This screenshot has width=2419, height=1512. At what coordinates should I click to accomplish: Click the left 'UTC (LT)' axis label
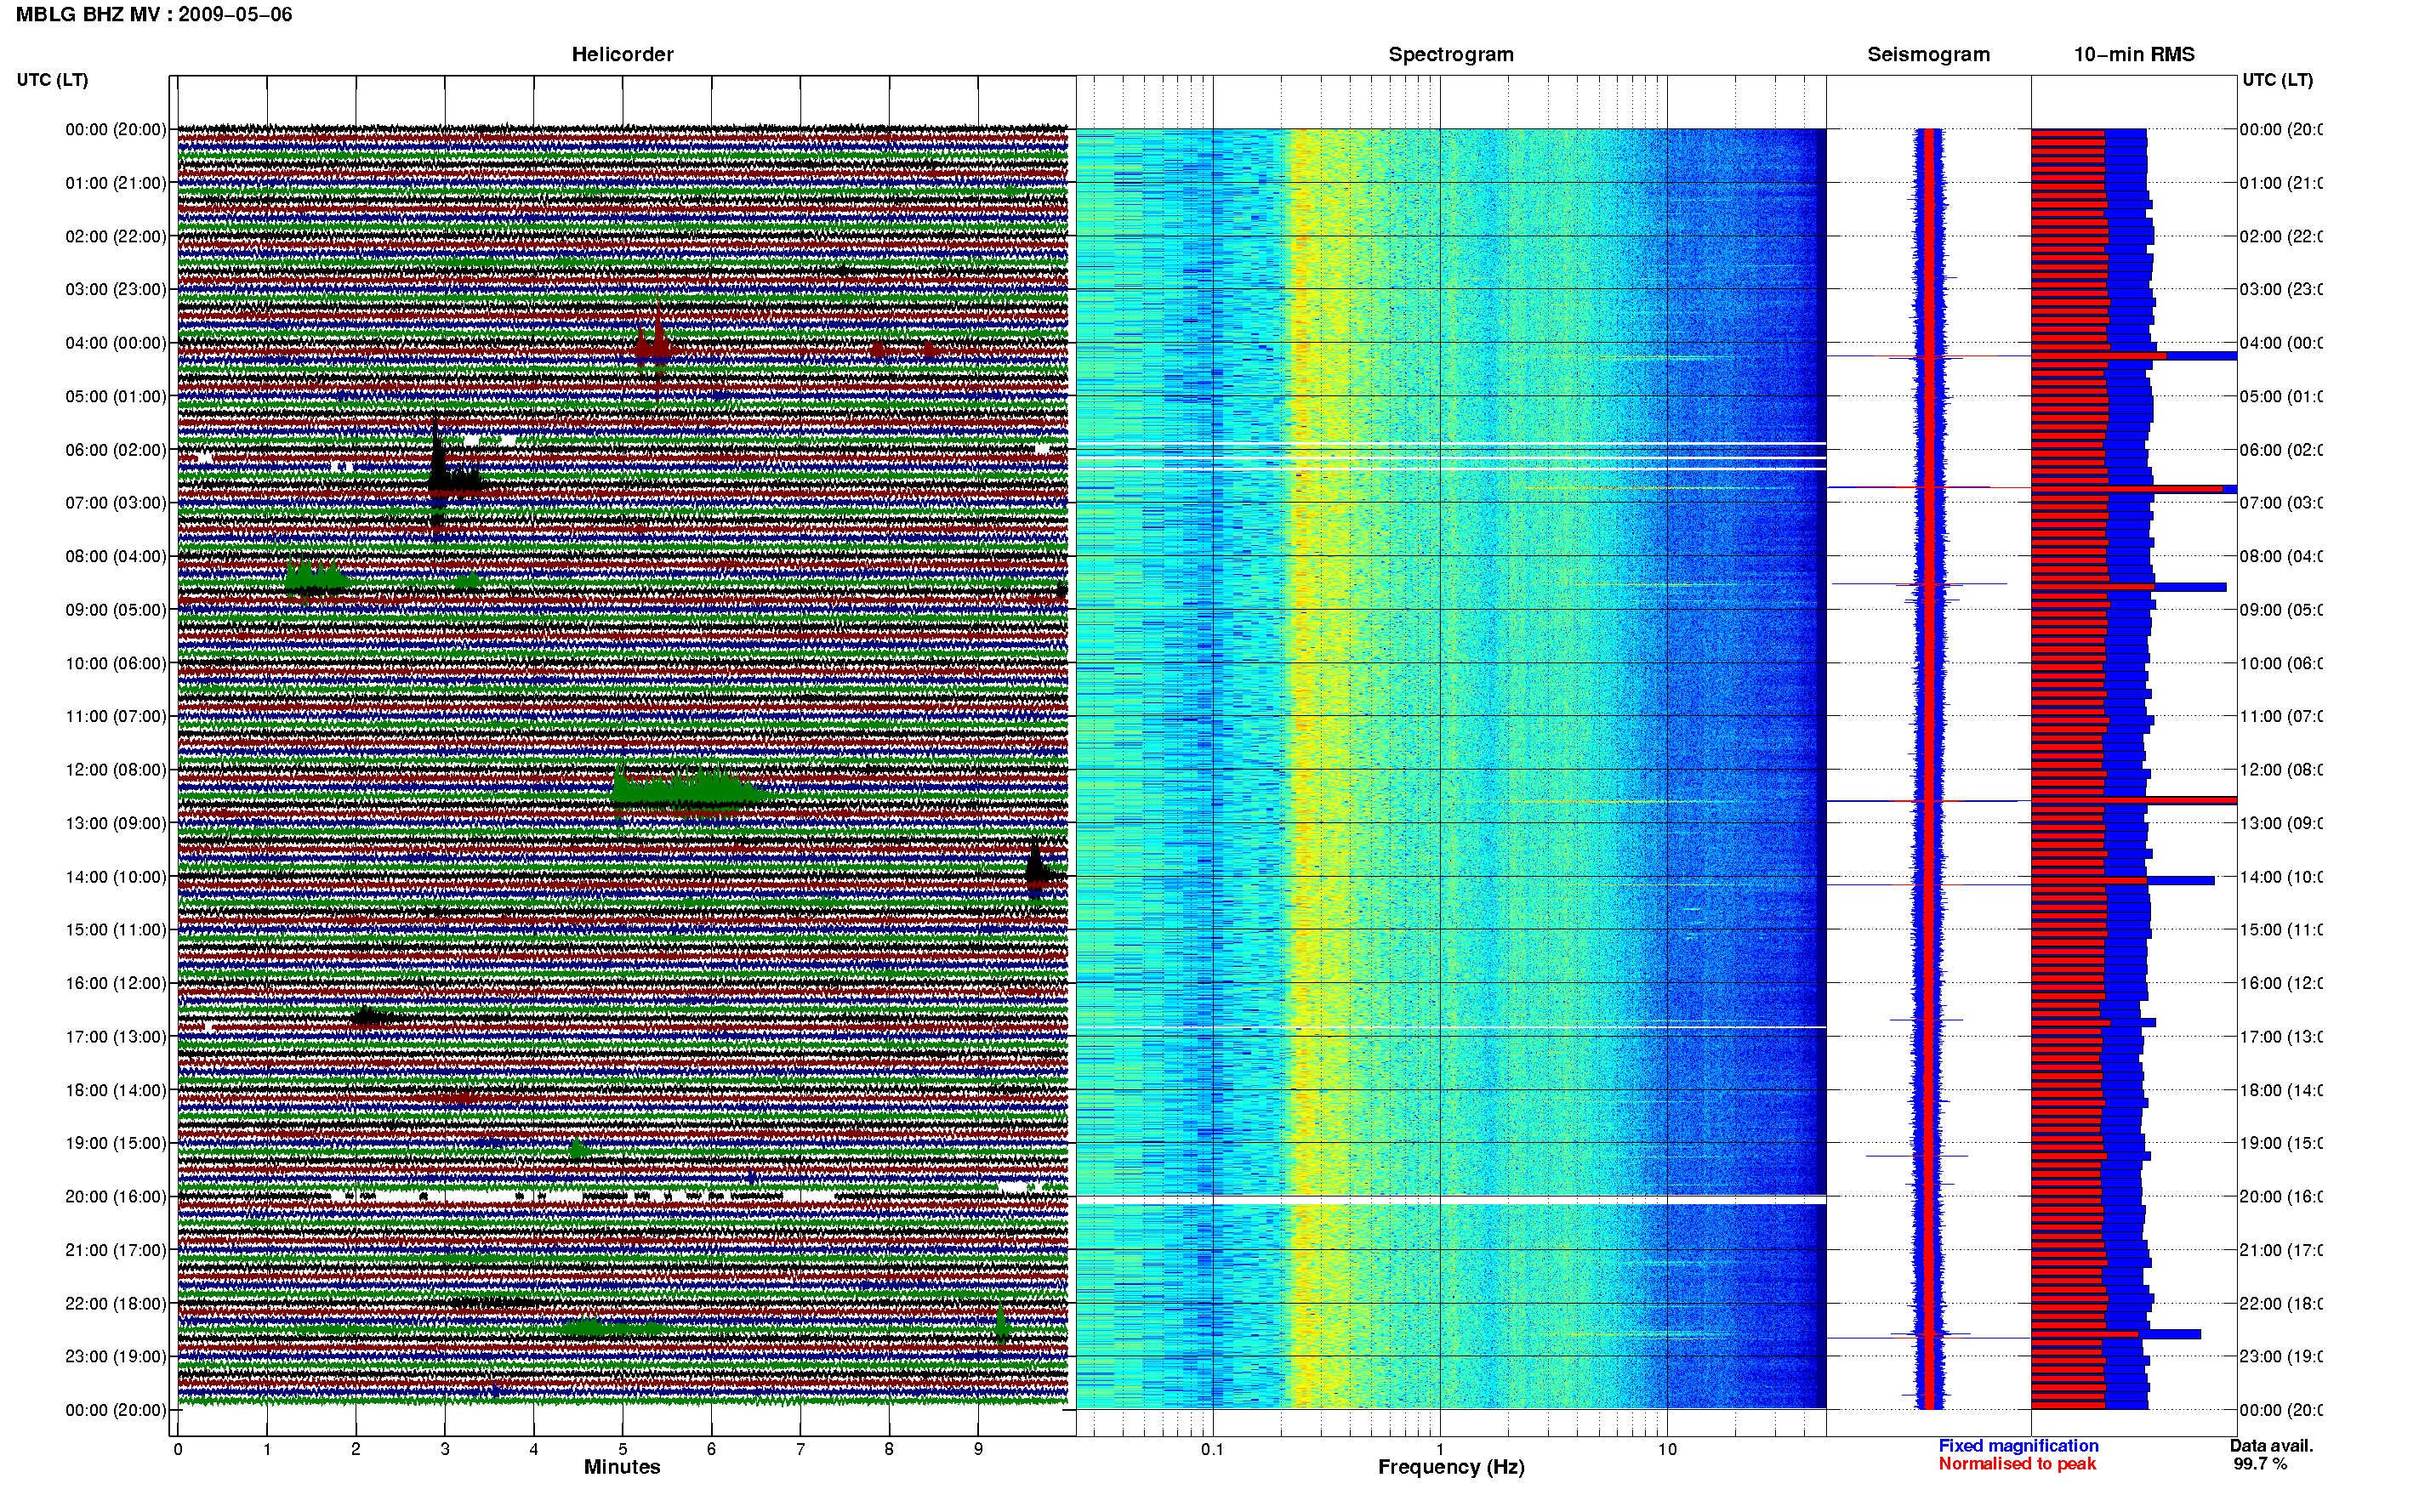tap(52, 80)
